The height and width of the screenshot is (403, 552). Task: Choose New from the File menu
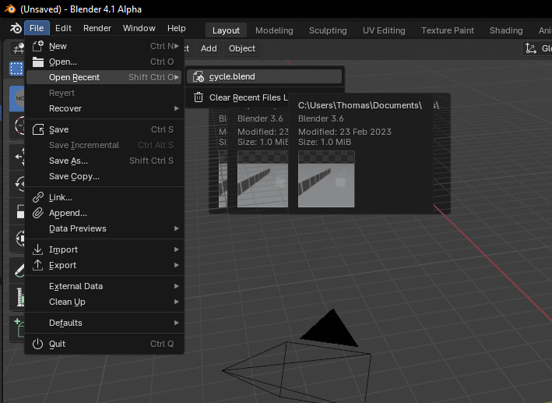[x=104, y=46]
